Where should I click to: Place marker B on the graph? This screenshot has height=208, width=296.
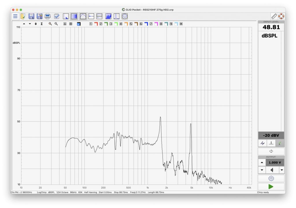point(71,24)
